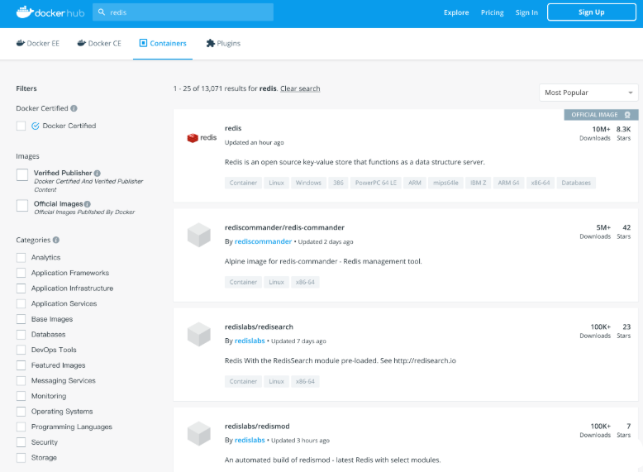The height and width of the screenshot is (472, 643).
Task: Check the Security category checkbox
Action: (x=21, y=442)
